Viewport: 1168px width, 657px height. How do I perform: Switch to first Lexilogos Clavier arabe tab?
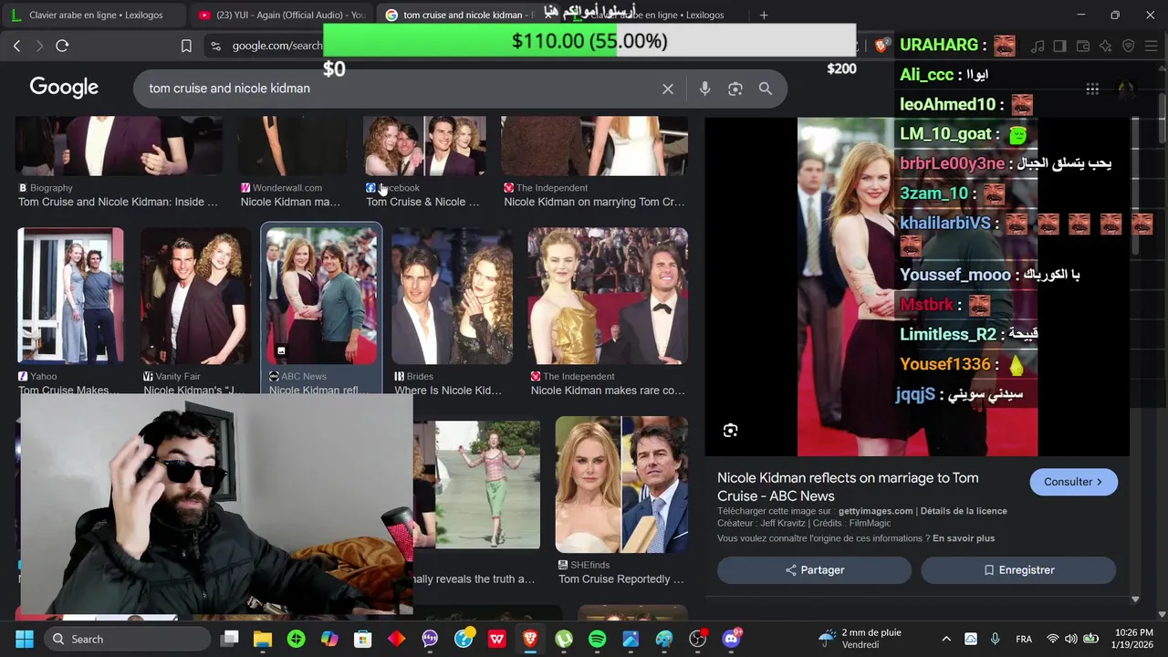point(96,15)
